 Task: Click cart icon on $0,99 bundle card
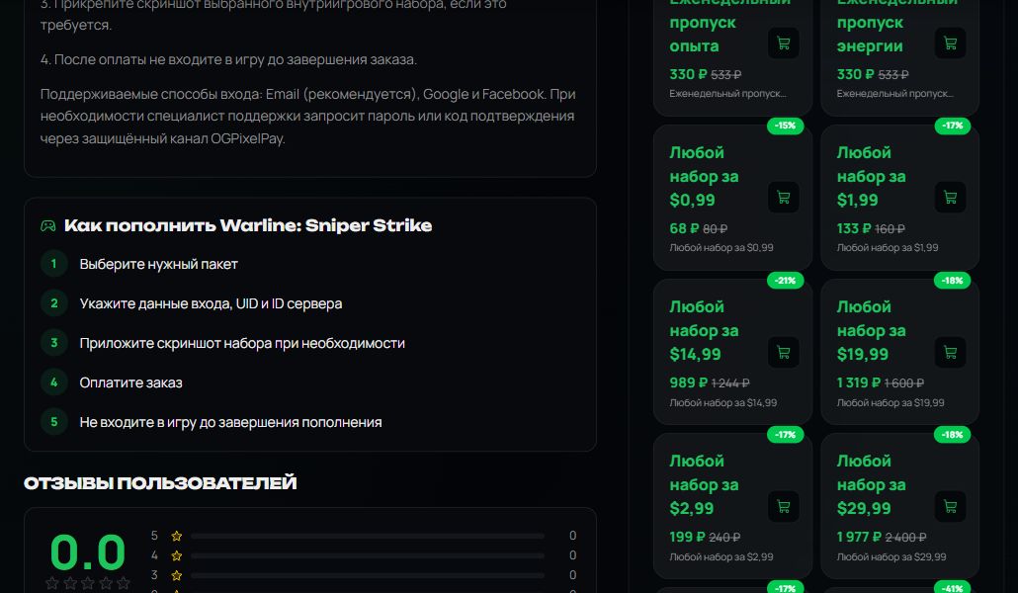784,198
